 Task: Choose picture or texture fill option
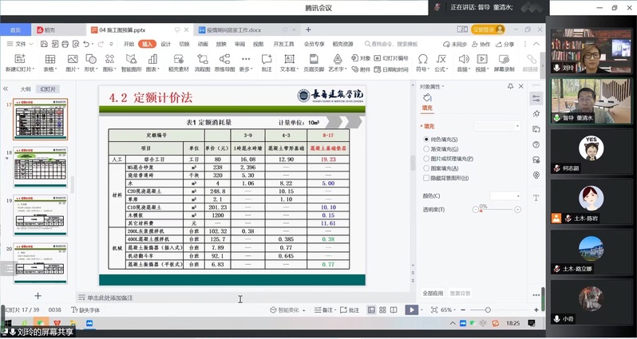425,158
